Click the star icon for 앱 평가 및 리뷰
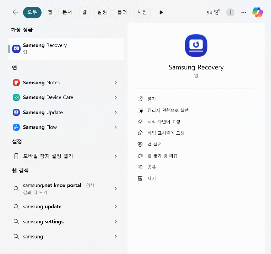Image resolution: width=271 pixels, height=254 pixels. click(140, 156)
